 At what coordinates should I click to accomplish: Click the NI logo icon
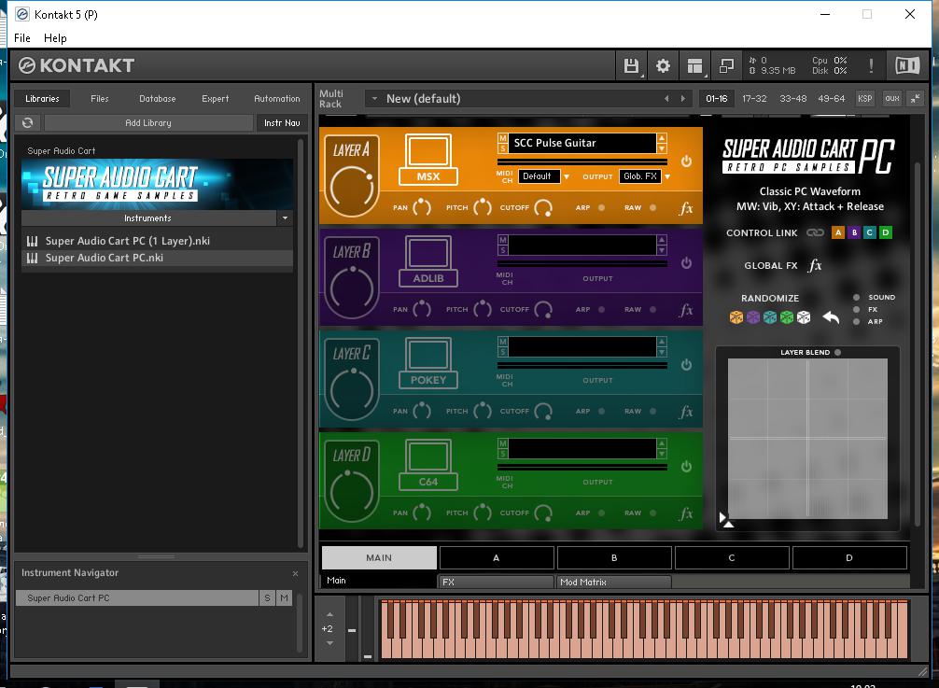click(907, 65)
